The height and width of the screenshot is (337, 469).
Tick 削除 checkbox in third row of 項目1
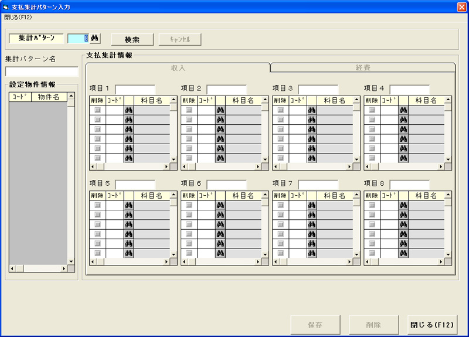pyautogui.click(x=97, y=129)
